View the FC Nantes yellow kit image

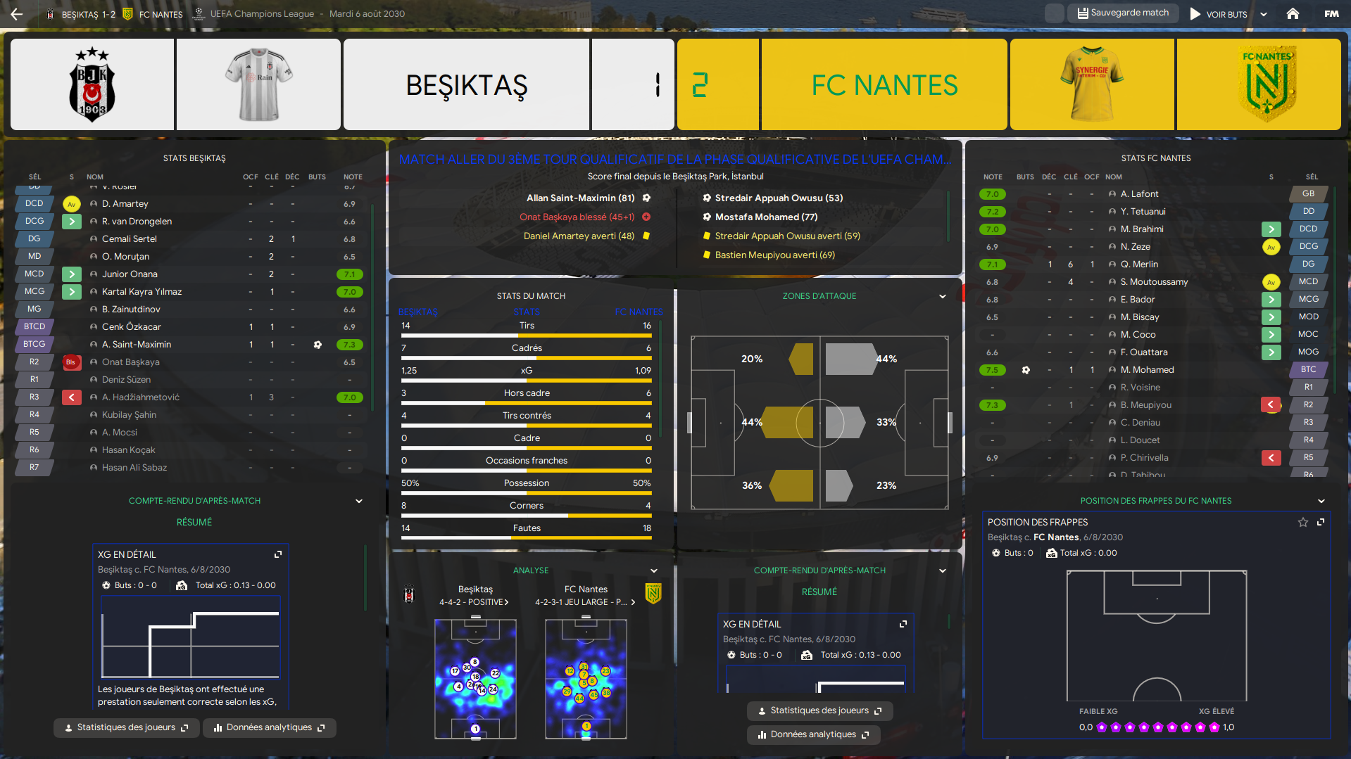(x=1092, y=84)
